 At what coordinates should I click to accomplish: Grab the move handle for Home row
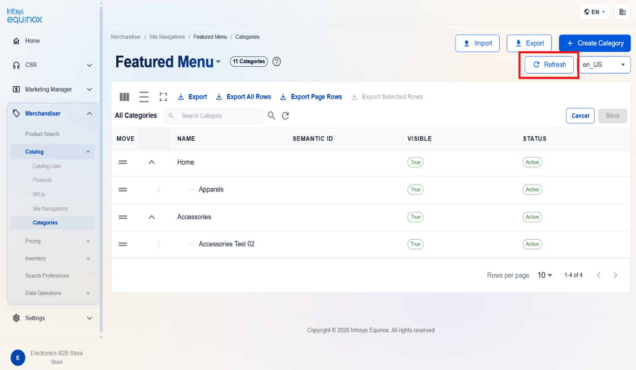tap(123, 162)
